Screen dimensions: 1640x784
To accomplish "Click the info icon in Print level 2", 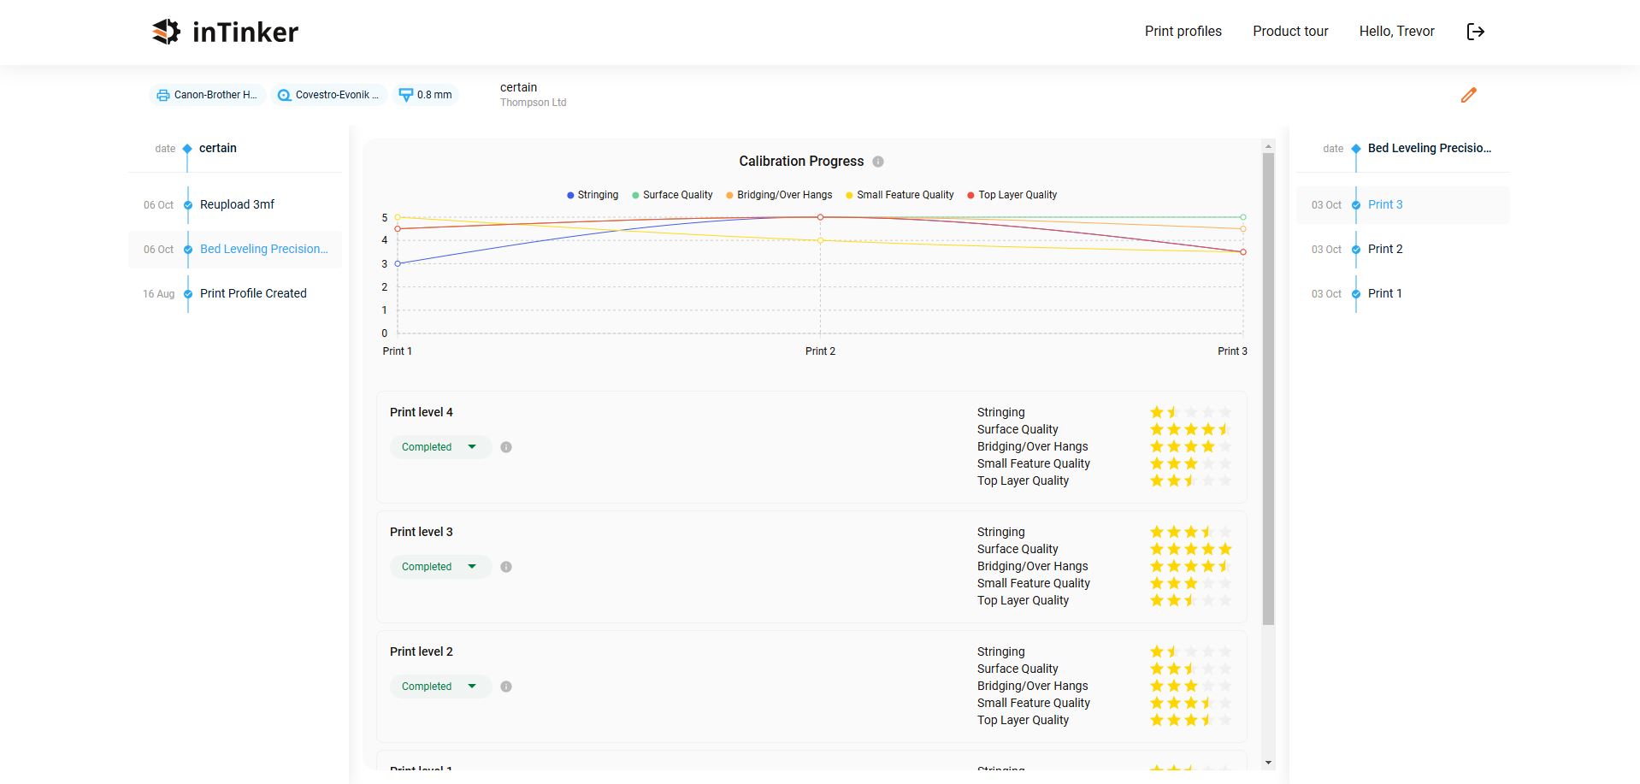I will tap(506, 687).
